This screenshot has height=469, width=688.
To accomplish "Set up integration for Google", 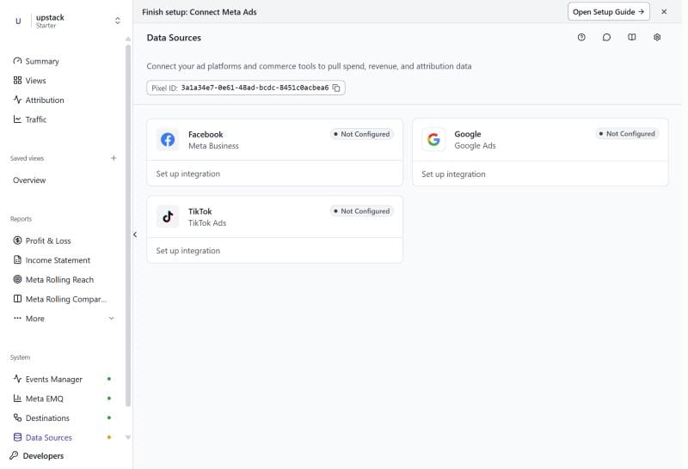I will pyautogui.click(x=453, y=174).
